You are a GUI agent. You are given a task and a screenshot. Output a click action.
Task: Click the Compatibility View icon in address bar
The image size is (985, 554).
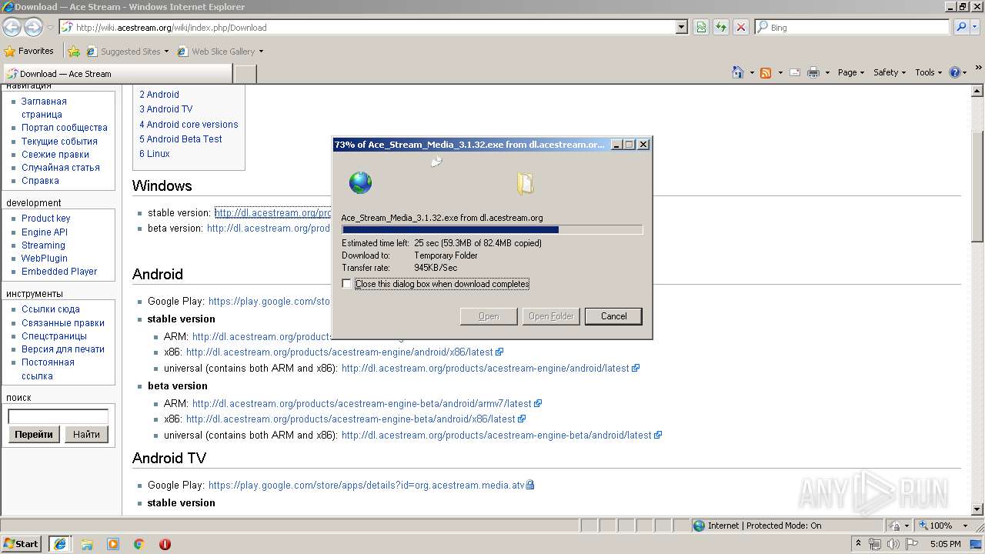[x=701, y=27]
